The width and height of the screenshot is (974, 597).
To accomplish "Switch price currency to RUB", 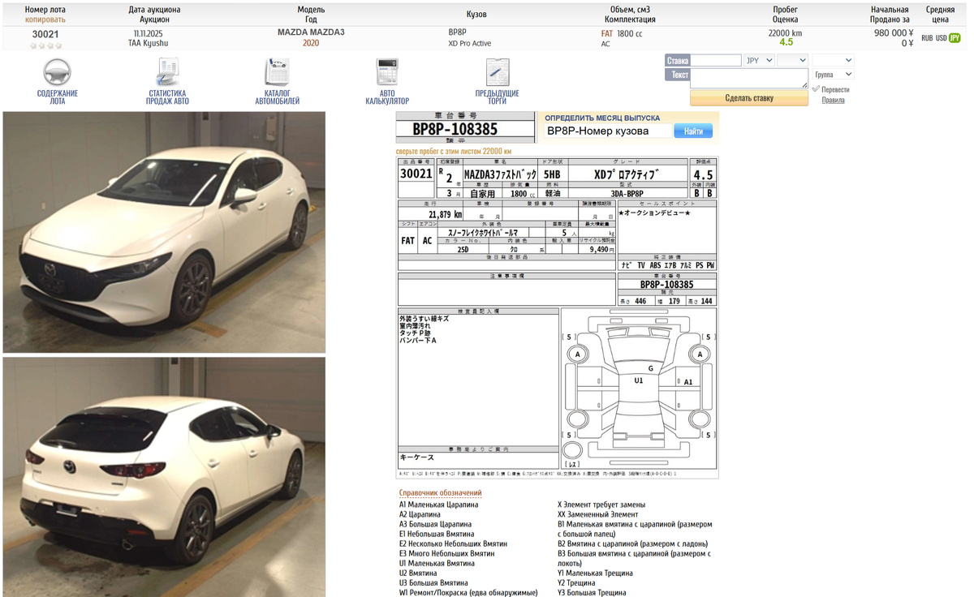I will [926, 38].
